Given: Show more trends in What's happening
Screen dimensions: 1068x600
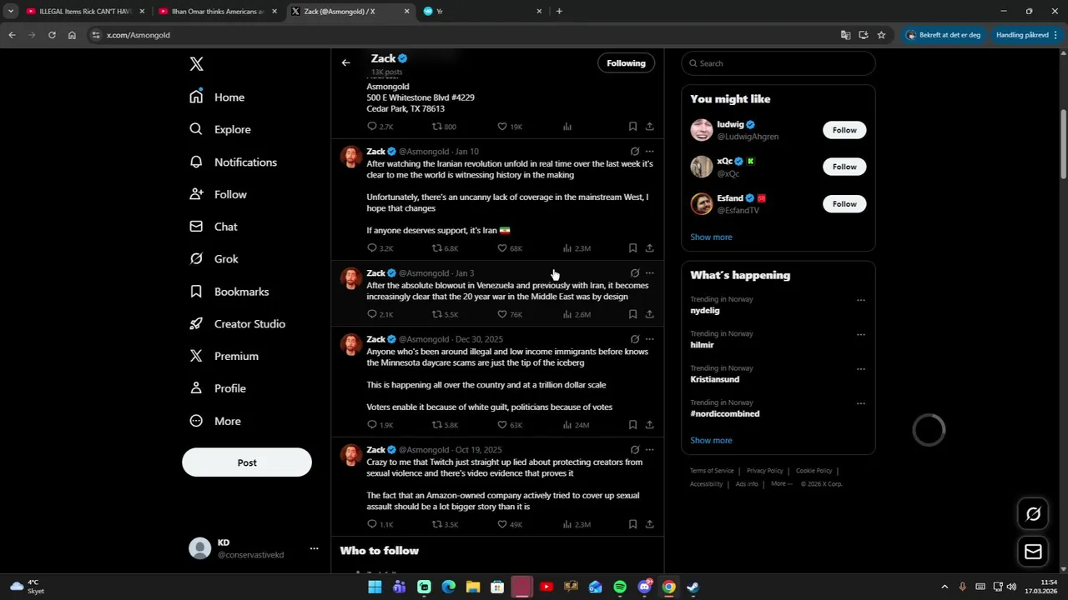Looking at the screenshot, I should click(711, 440).
